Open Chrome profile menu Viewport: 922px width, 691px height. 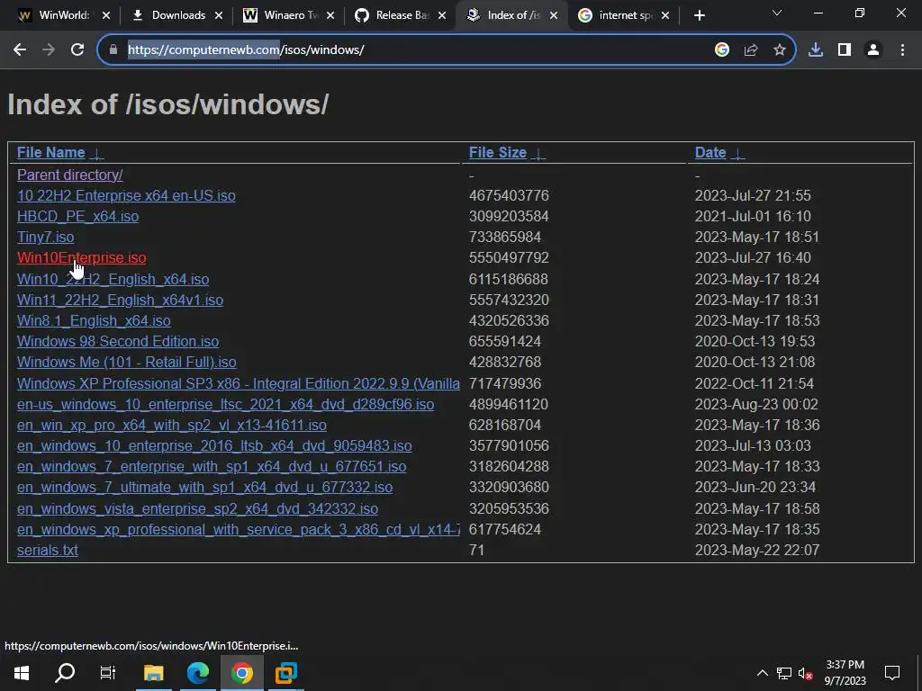(873, 50)
